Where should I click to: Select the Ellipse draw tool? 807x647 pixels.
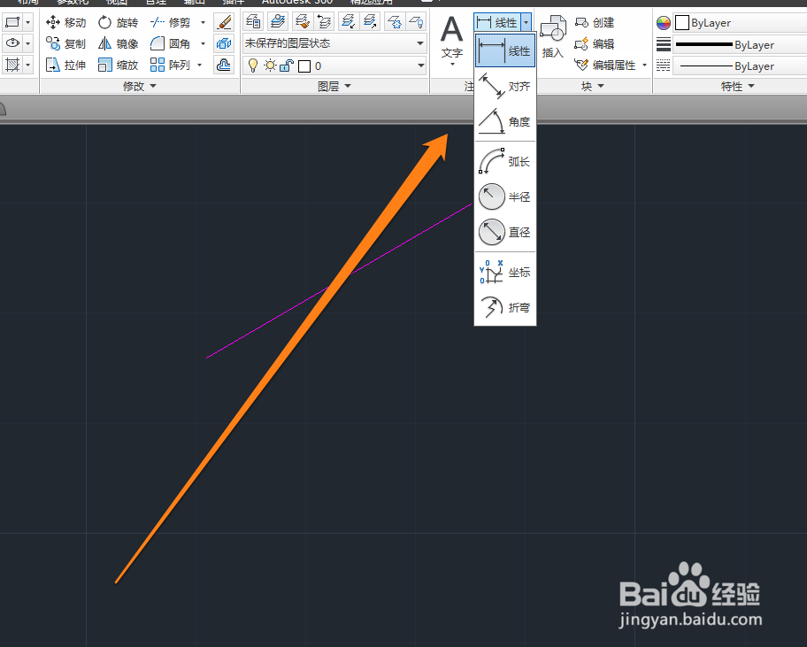tap(12, 43)
